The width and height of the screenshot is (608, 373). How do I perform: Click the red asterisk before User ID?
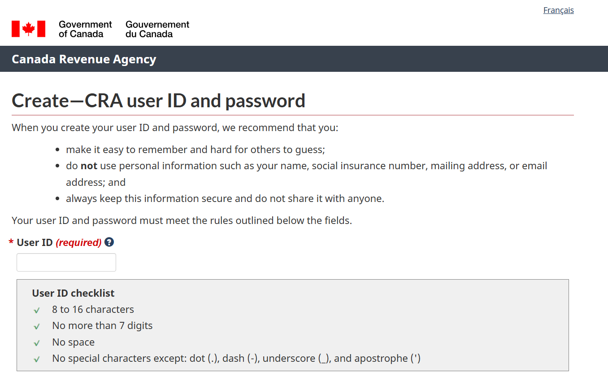point(11,243)
